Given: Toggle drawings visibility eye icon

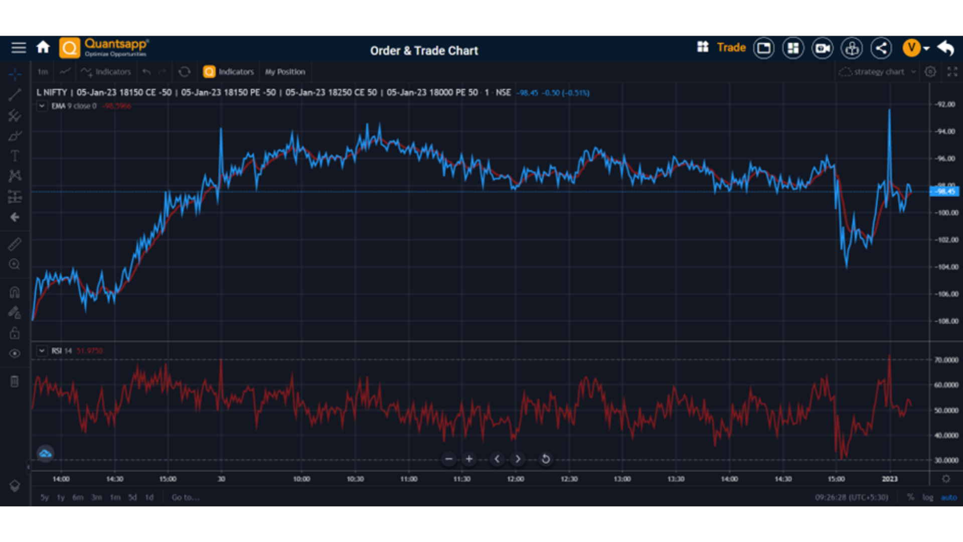Looking at the screenshot, I should pos(15,353).
